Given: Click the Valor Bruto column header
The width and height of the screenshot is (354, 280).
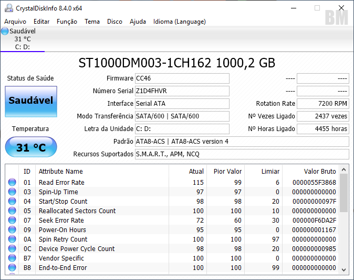Looking at the screenshot, I should tap(310, 172).
